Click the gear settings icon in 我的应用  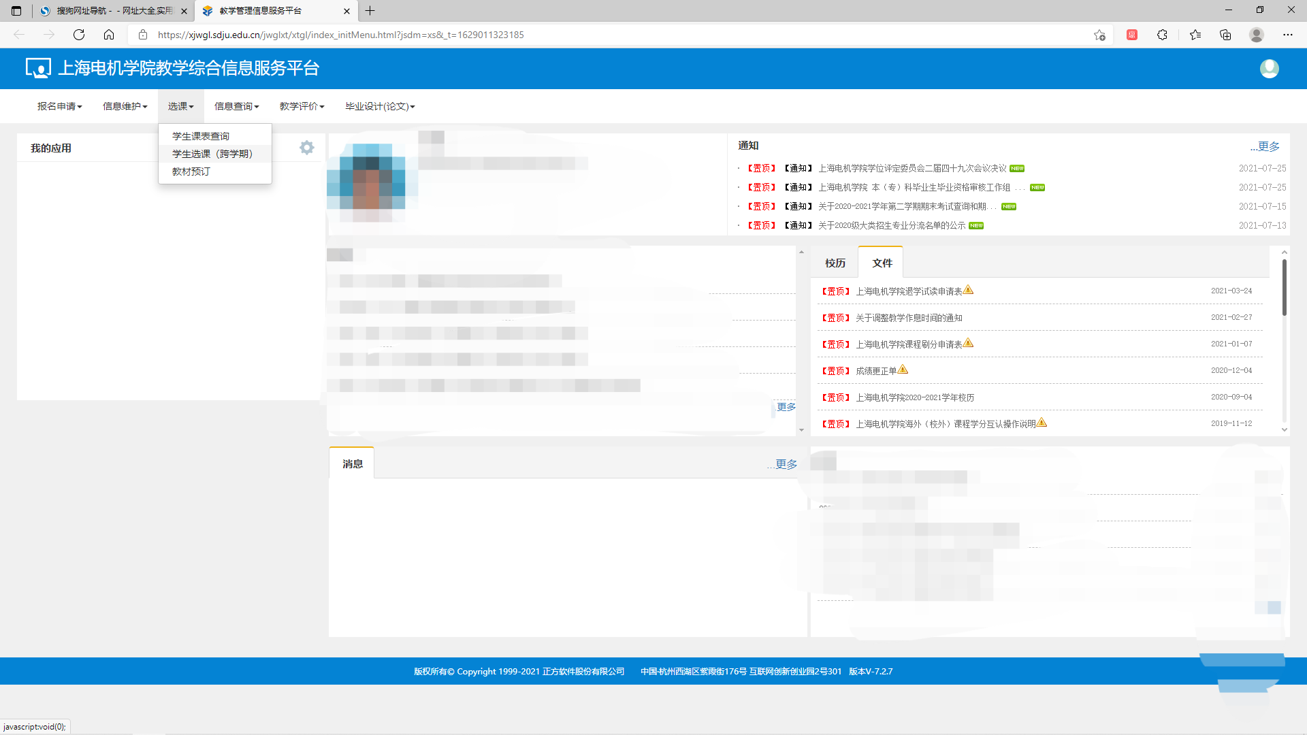tap(306, 148)
